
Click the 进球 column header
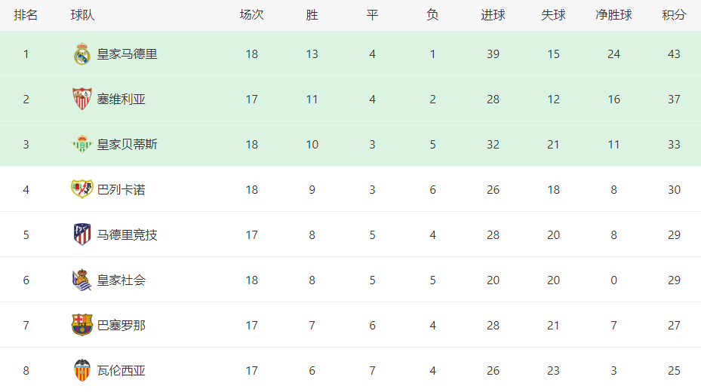tap(493, 15)
